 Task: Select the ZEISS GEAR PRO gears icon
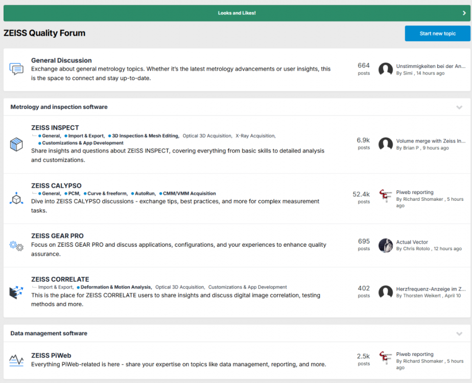16,246
